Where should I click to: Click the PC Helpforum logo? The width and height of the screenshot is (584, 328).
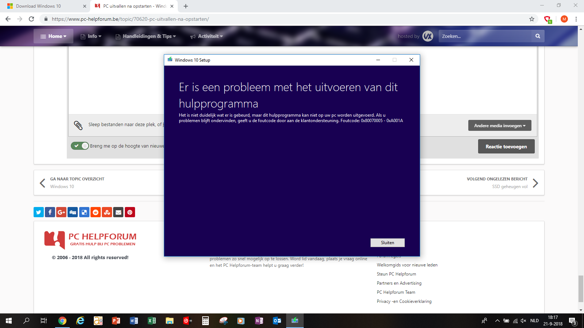pyautogui.click(x=90, y=239)
